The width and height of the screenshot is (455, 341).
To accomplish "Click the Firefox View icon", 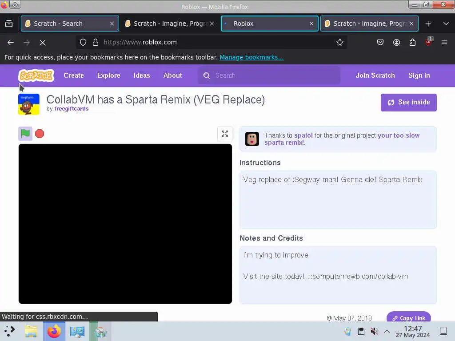I will click(9, 24).
